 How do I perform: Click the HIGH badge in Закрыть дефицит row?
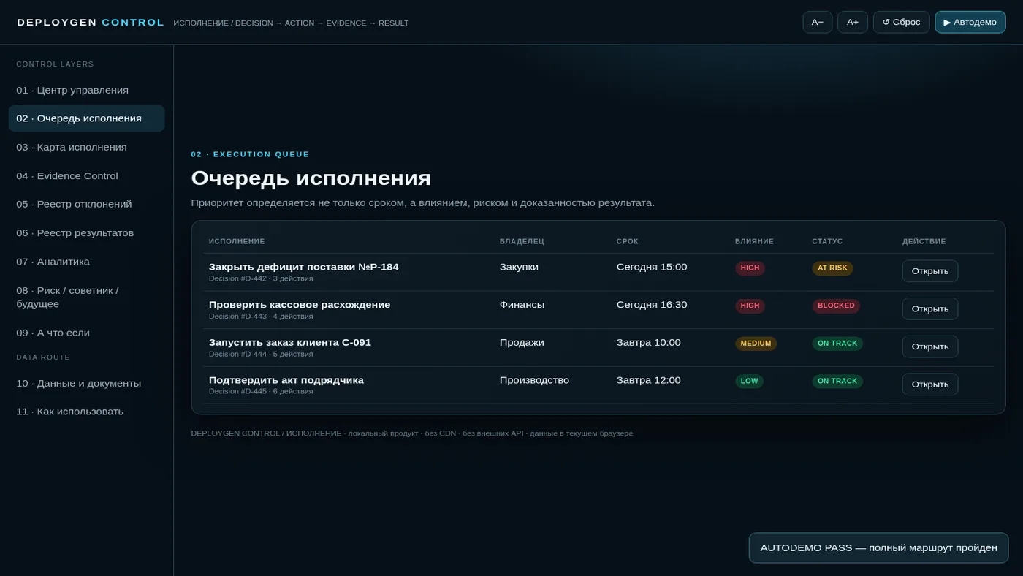(750, 268)
